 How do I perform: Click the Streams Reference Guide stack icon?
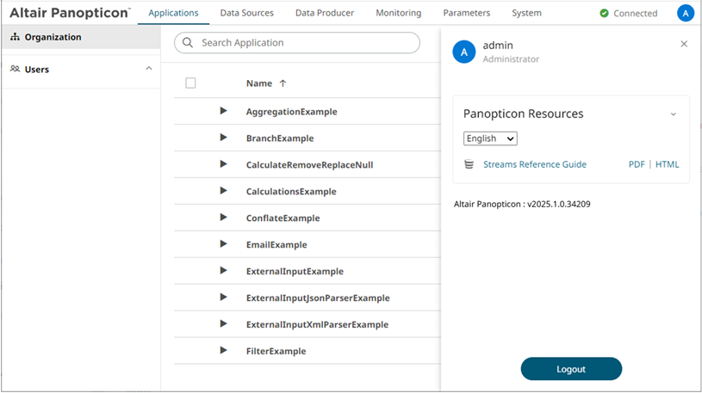pyautogui.click(x=469, y=164)
